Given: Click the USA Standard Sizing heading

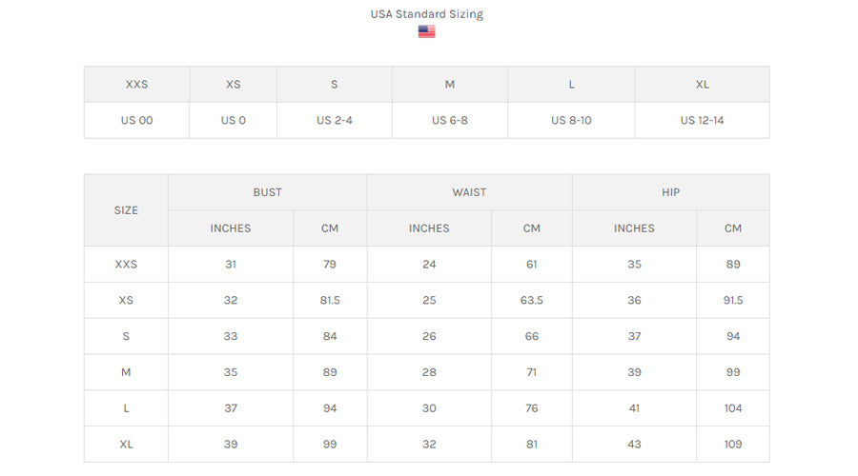Looking at the screenshot, I should (426, 14).
